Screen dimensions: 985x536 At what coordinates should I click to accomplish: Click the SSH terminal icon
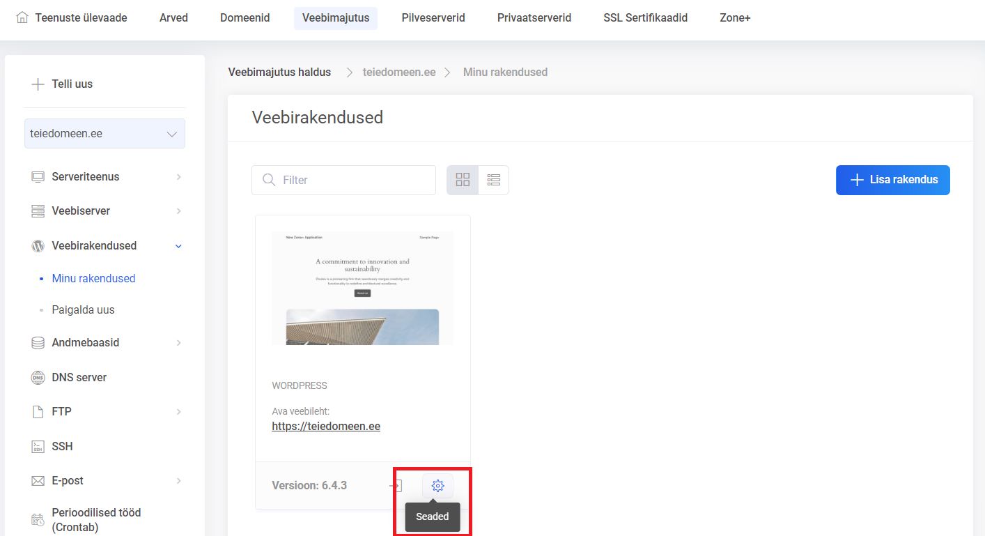point(38,446)
